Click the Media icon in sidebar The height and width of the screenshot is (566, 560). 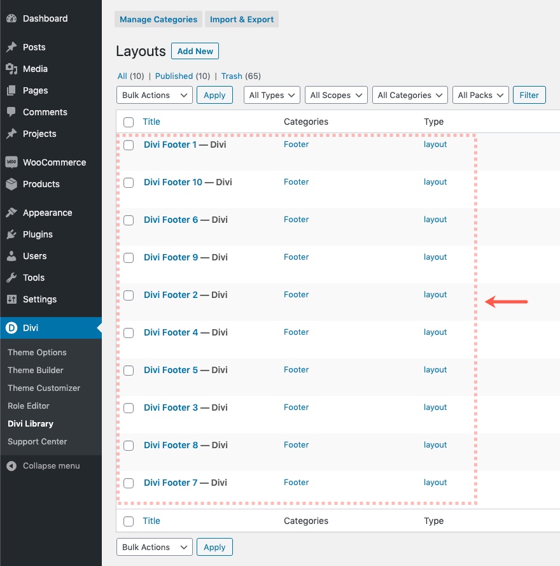point(11,69)
